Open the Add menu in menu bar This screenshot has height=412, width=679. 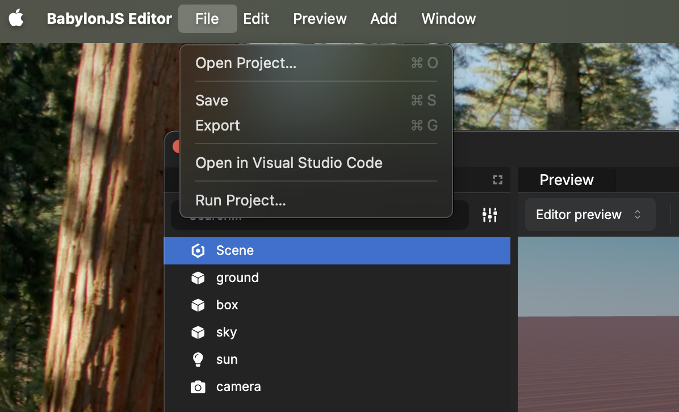pos(384,19)
